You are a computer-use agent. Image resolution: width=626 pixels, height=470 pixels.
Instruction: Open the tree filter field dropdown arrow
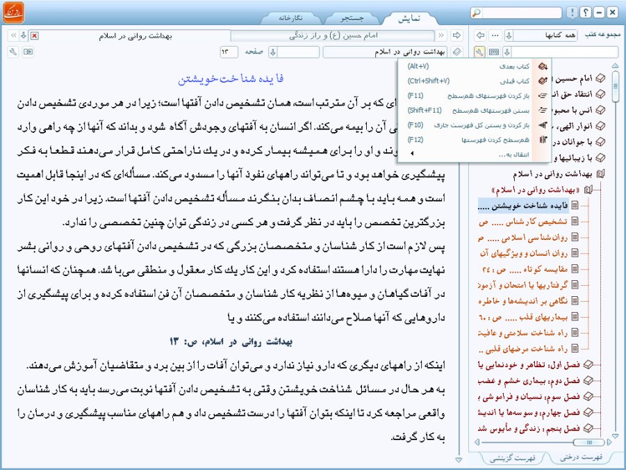pos(507,52)
